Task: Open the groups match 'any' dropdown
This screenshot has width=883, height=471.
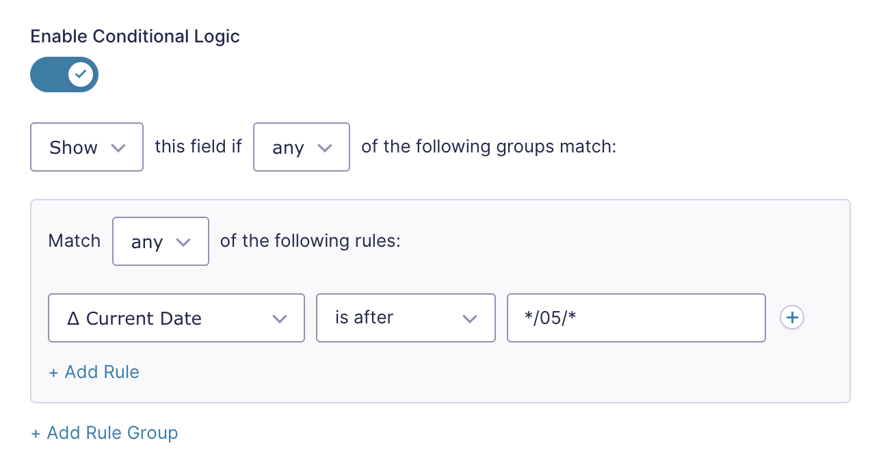Action: click(x=302, y=147)
